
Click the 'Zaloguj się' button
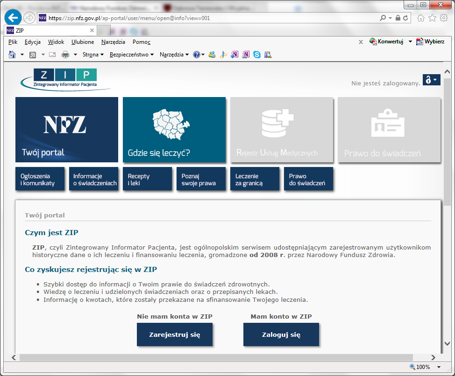pos(281,334)
